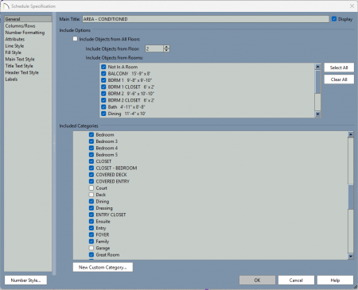Switch to the Labels panel
Viewport: 358px width, 290px height.
[11, 79]
